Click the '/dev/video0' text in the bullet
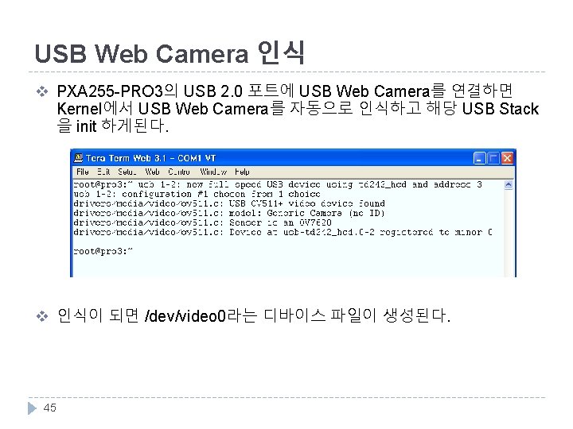 [185, 316]
